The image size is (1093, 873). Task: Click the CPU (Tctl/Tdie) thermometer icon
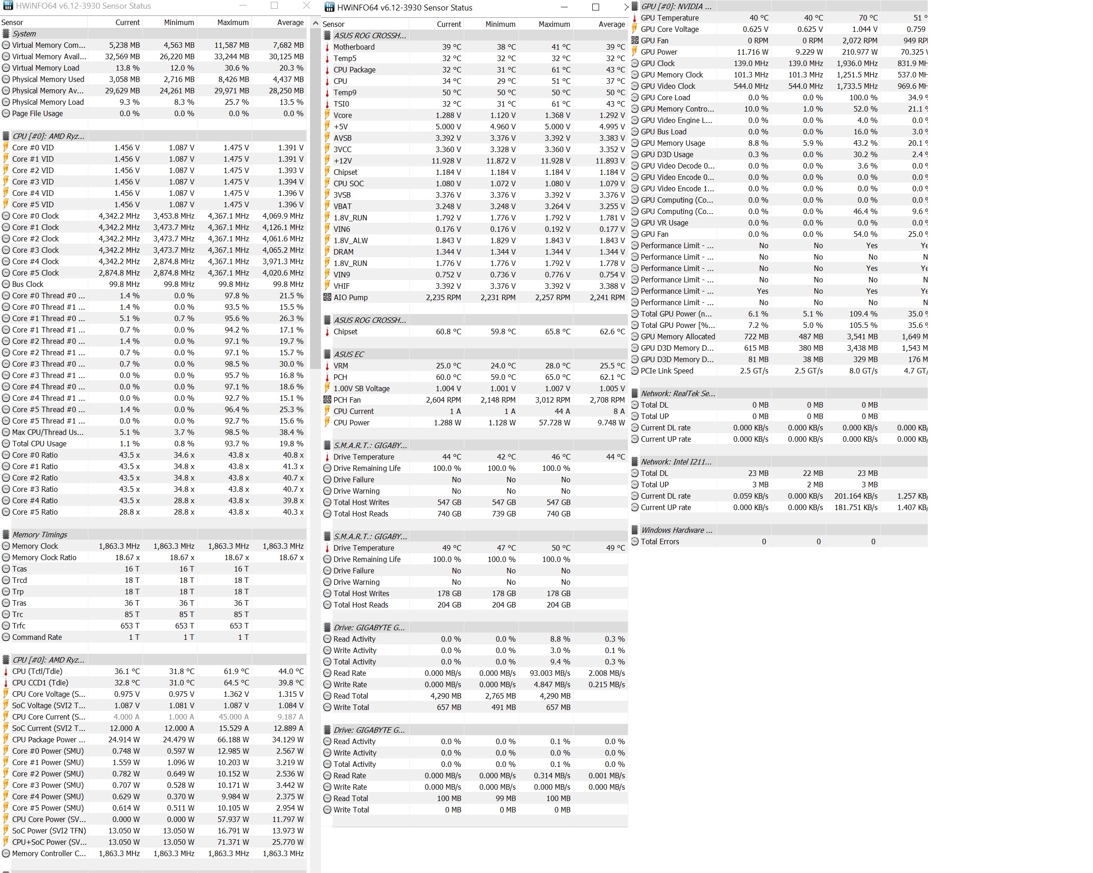6,672
